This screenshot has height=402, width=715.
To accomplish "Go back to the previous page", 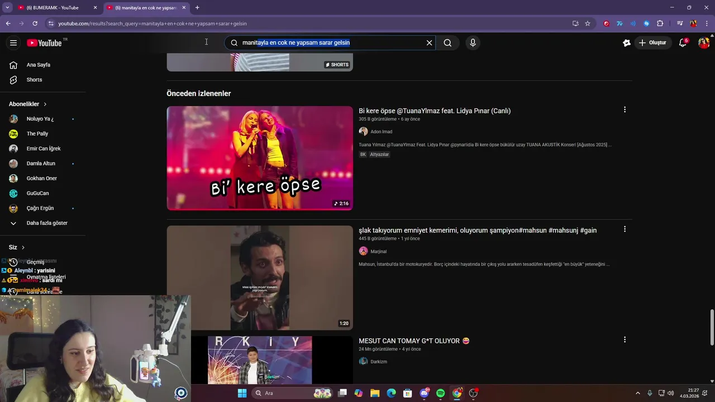I will (8, 23).
